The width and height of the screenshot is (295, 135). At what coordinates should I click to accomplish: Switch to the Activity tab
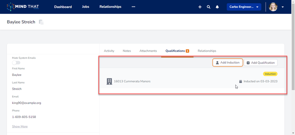click(x=109, y=51)
